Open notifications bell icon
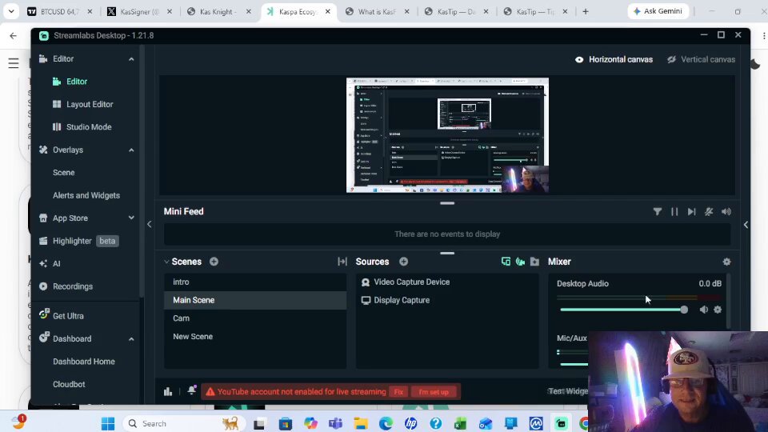 tap(191, 390)
